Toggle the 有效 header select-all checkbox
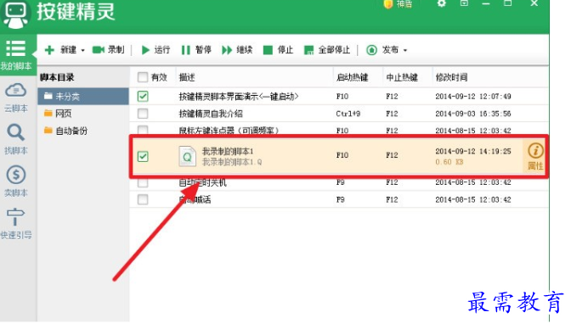Image resolution: width=571 pixels, height=329 pixels. click(x=143, y=77)
